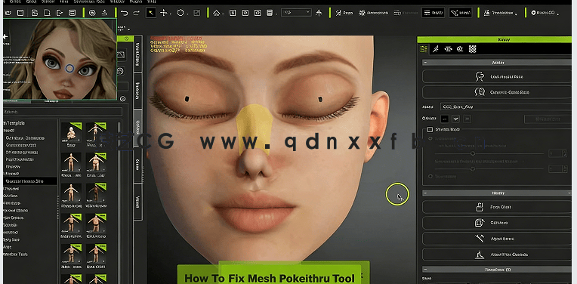
Task: Click the boot-icon button in second section
Action: pos(497,255)
